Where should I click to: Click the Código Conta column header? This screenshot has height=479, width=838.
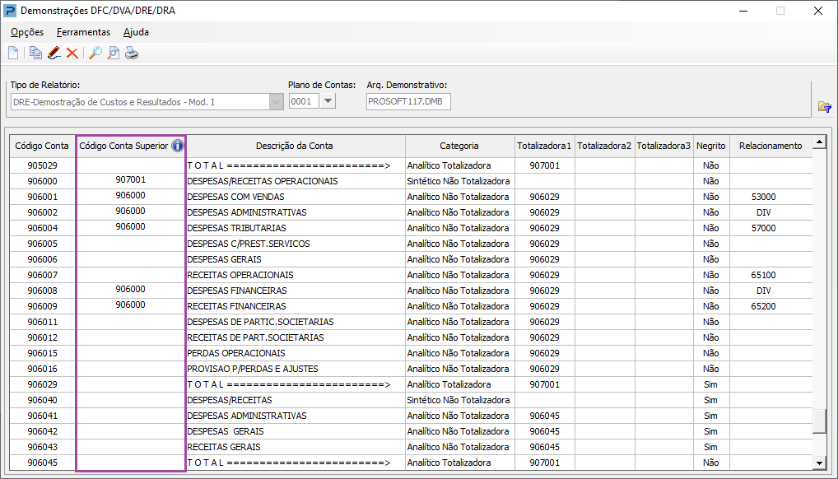pos(42,146)
